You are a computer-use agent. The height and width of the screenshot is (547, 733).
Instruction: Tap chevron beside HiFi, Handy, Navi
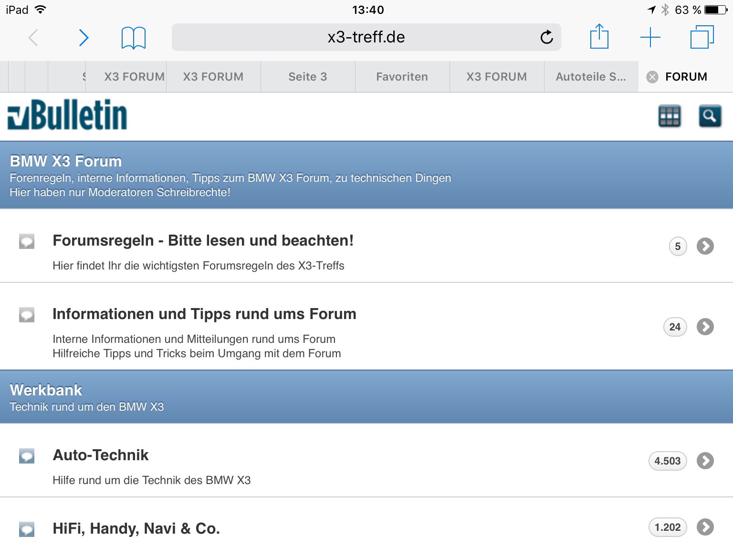click(x=705, y=527)
